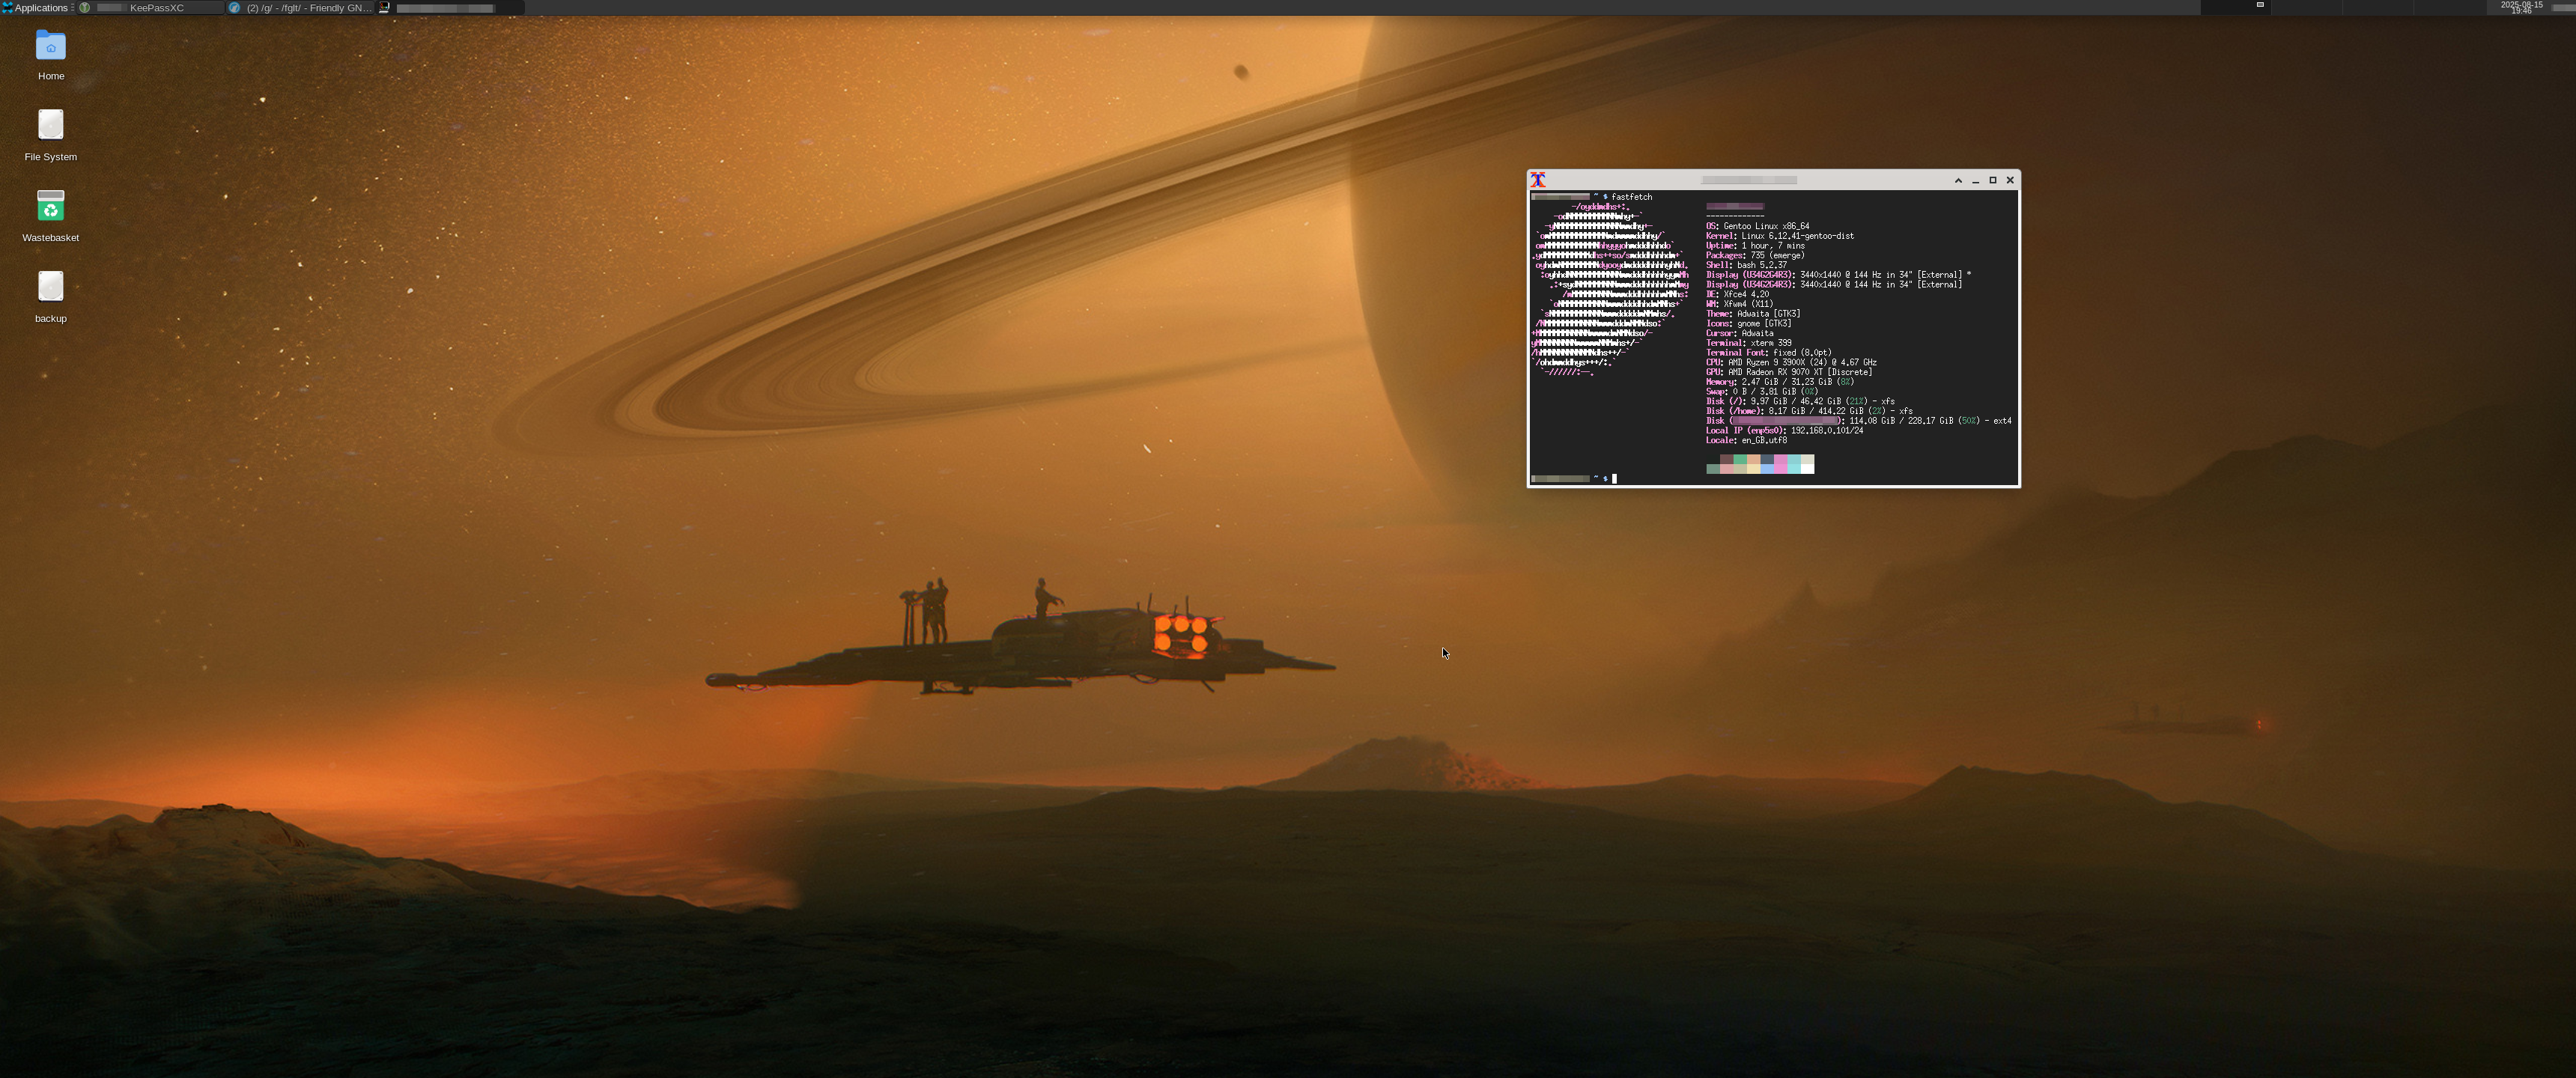Open the backup drive desktop icon
The width and height of the screenshot is (2576, 1078).
click(x=50, y=288)
